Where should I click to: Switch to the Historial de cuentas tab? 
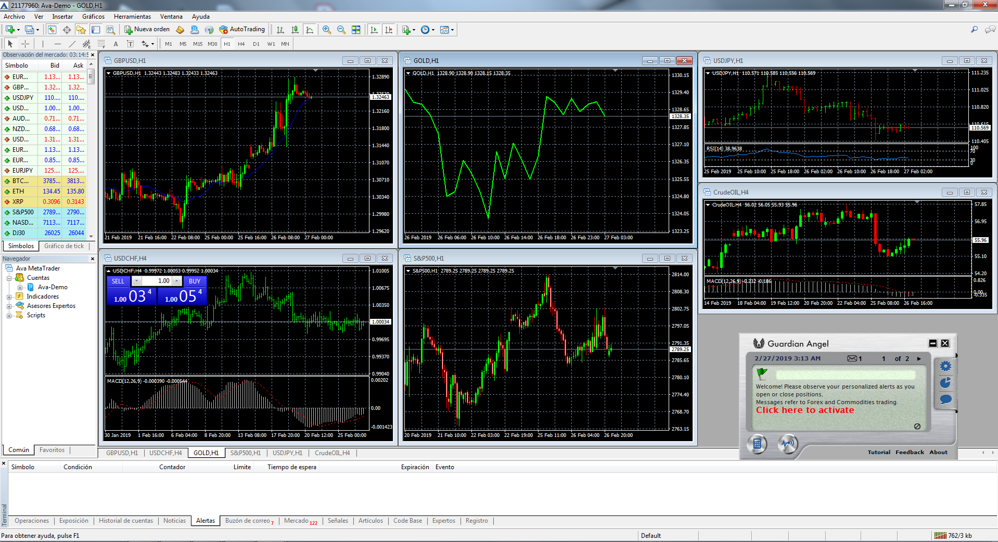tap(126, 521)
